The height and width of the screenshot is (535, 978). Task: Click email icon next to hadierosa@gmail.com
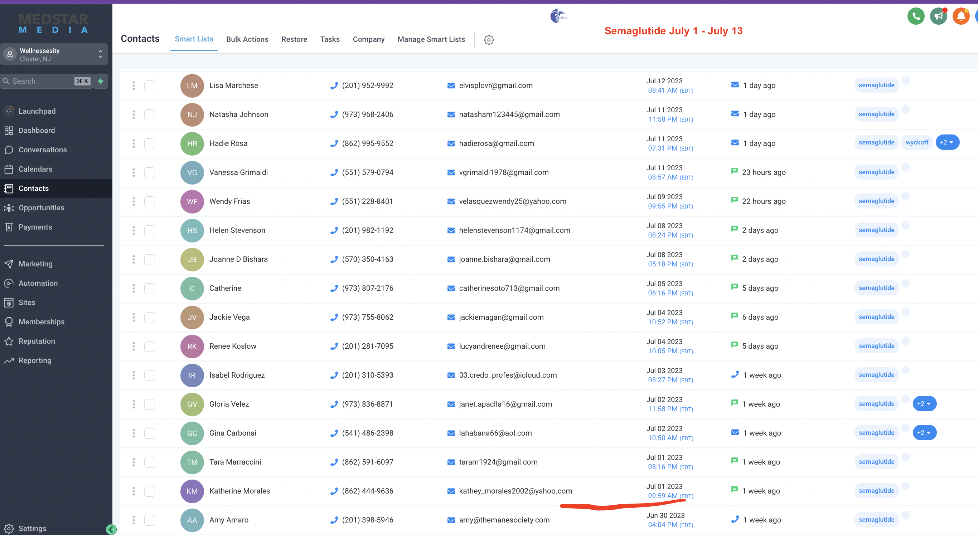coord(451,144)
